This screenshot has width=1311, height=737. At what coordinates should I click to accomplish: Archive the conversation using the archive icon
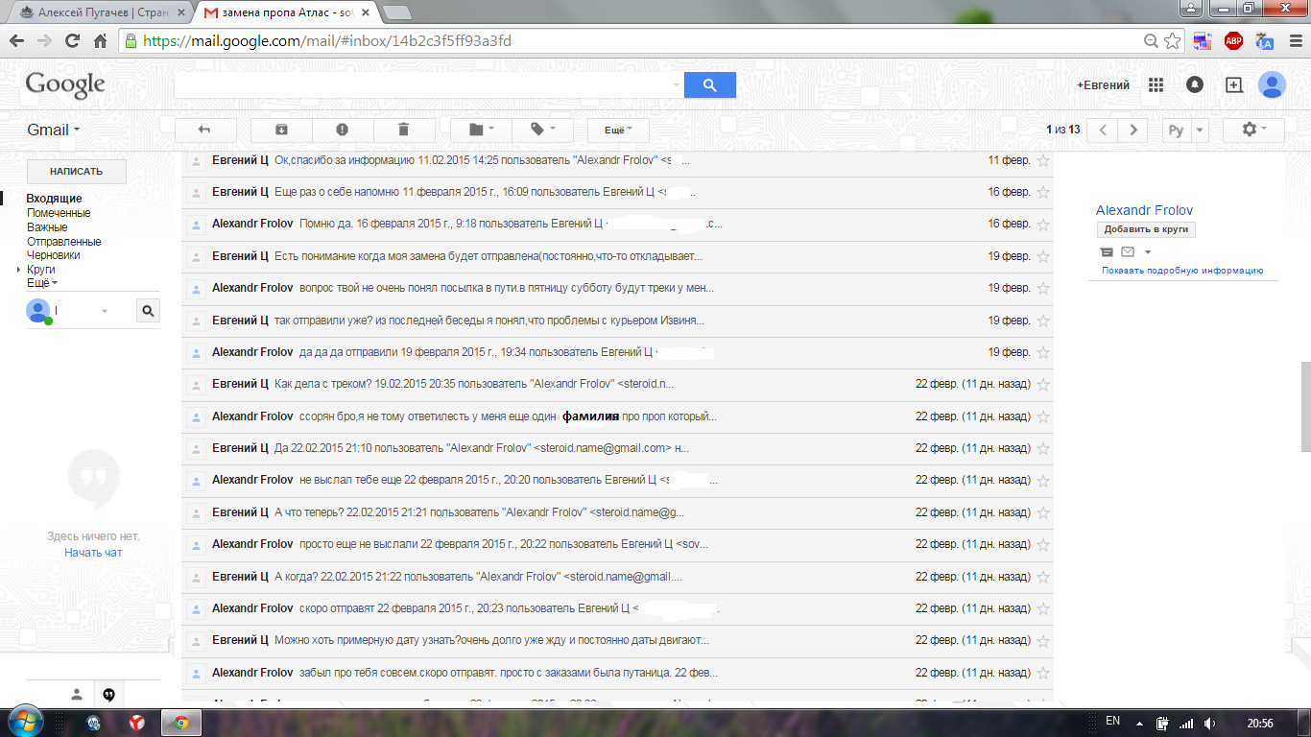(281, 130)
